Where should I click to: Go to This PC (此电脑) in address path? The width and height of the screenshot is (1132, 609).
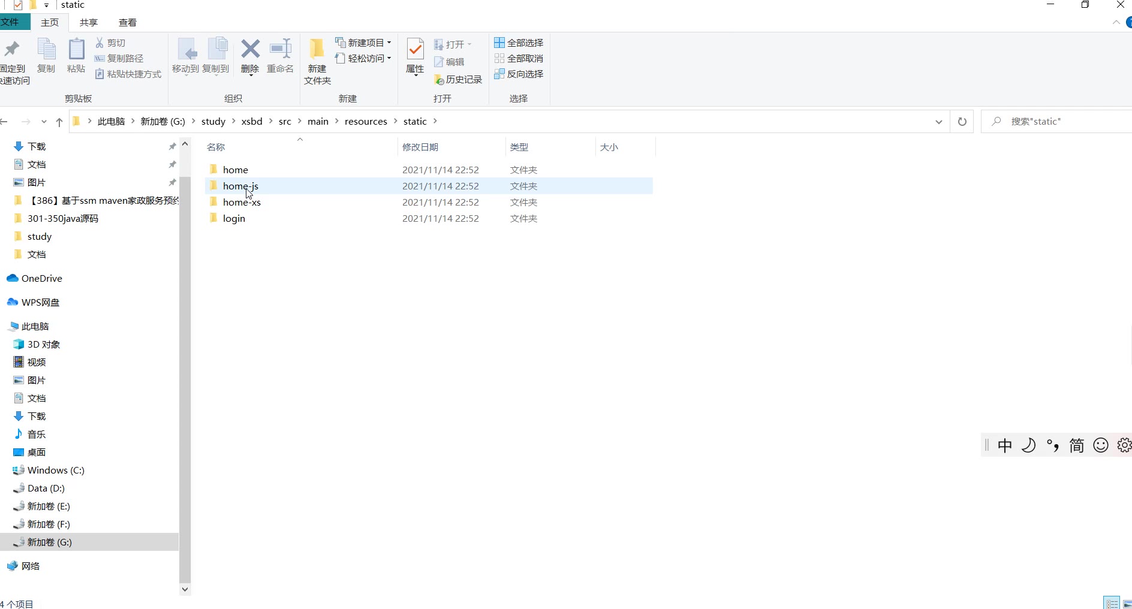(x=111, y=121)
